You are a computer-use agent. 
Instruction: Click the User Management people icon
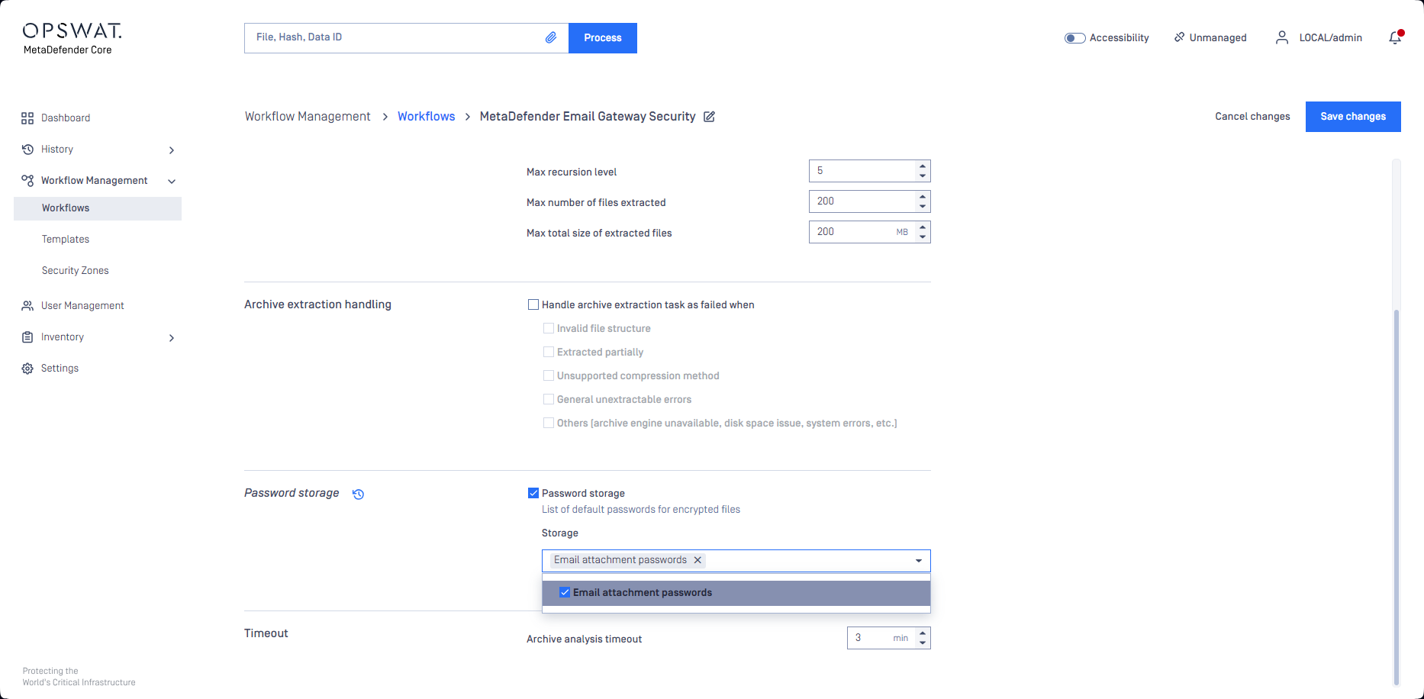pos(27,306)
